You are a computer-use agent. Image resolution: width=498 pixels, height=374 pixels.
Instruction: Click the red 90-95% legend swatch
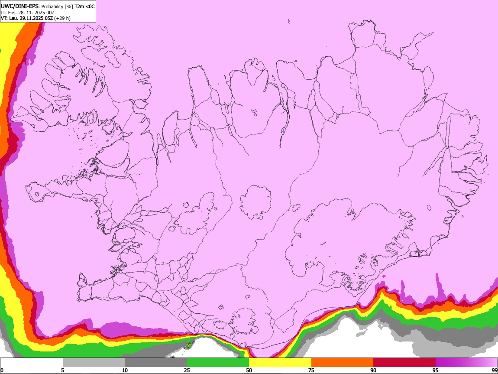click(x=404, y=363)
